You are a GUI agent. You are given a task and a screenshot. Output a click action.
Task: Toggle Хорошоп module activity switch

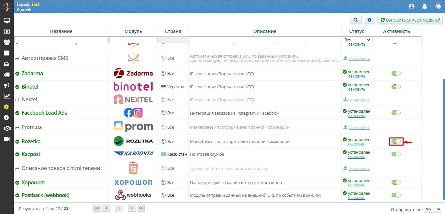pyautogui.click(x=396, y=182)
